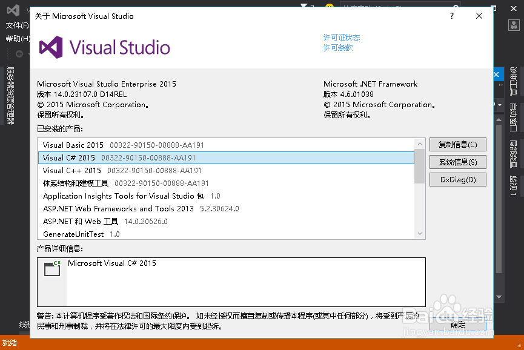Close the main Visual Studio window
Screen dimensions: 524x350
[514, 8]
